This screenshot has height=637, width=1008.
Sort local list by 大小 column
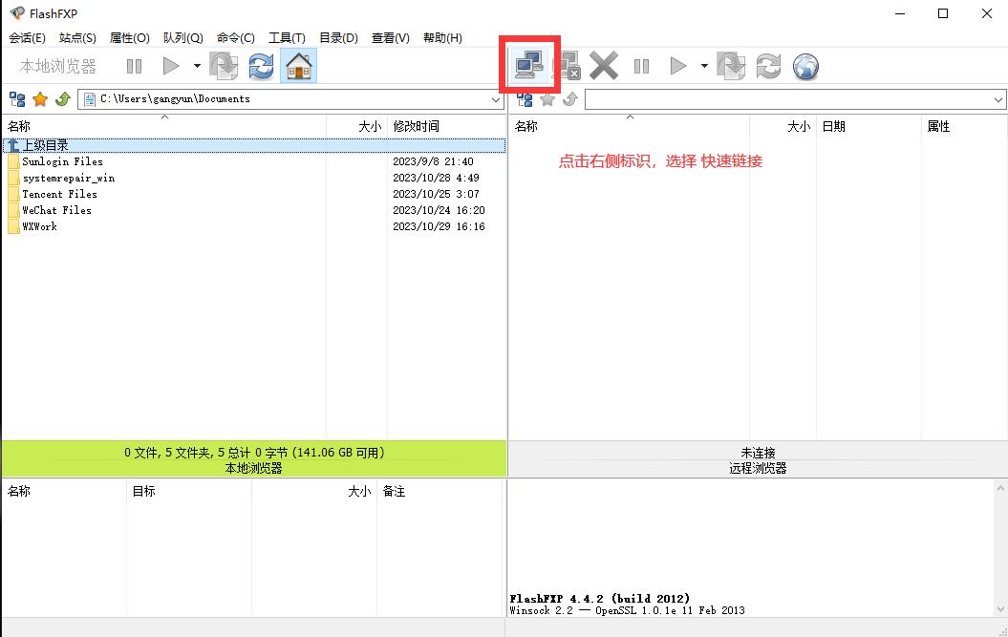tap(356, 126)
